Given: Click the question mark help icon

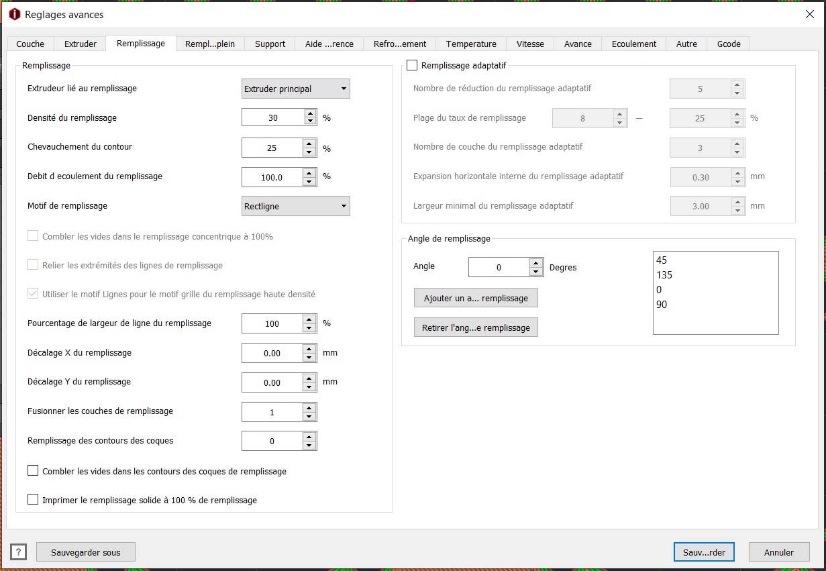Looking at the screenshot, I should tap(18, 552).
